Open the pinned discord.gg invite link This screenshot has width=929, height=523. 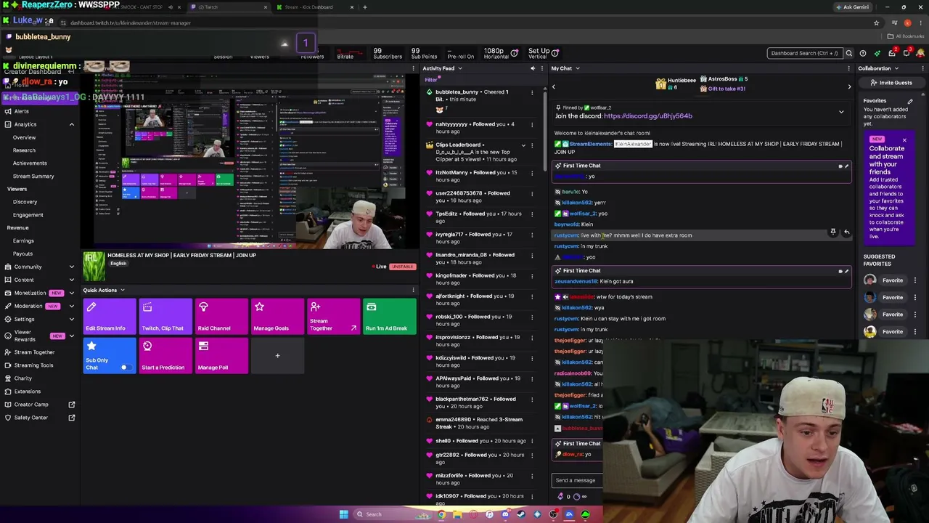coord(647,116)
